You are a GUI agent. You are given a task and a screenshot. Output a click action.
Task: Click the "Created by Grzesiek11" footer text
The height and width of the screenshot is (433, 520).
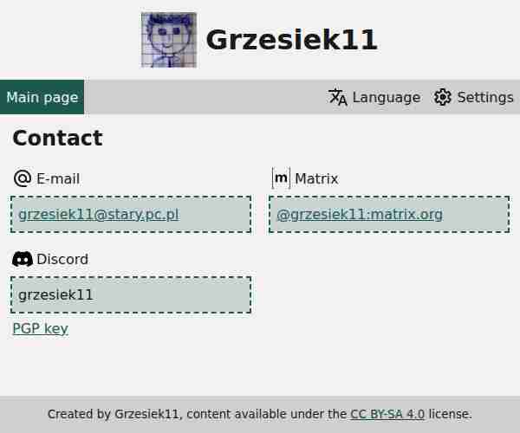click(114, 414)
